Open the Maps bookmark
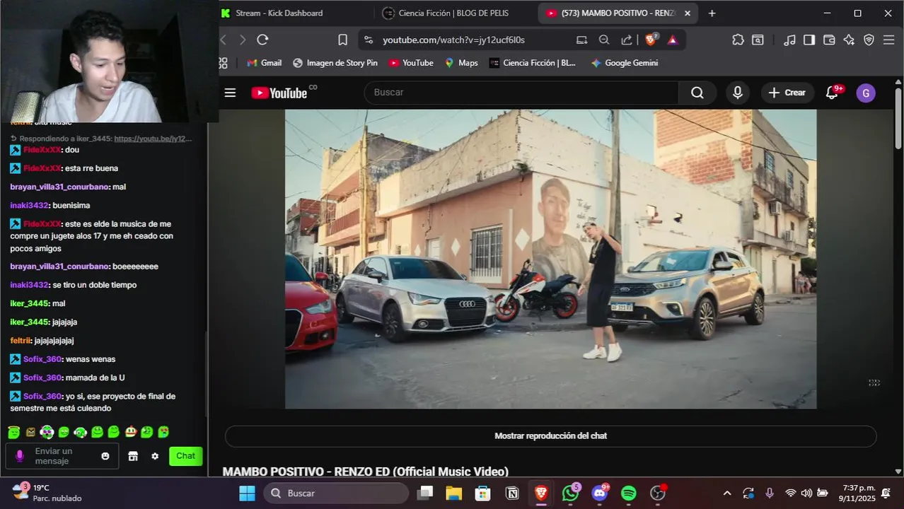Screen dimensions: 904x509 pos(461,63)
